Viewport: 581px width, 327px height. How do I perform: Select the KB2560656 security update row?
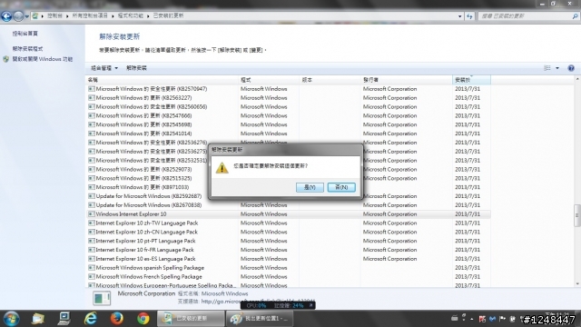click(289, 107)
